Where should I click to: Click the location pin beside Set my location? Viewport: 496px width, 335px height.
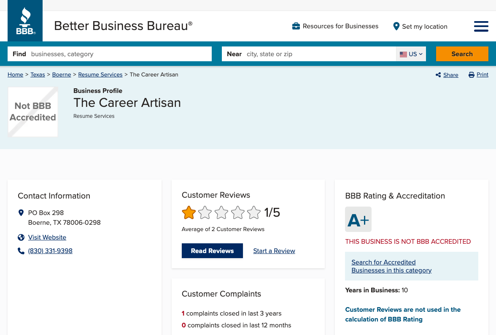click(x=396, y=26)
